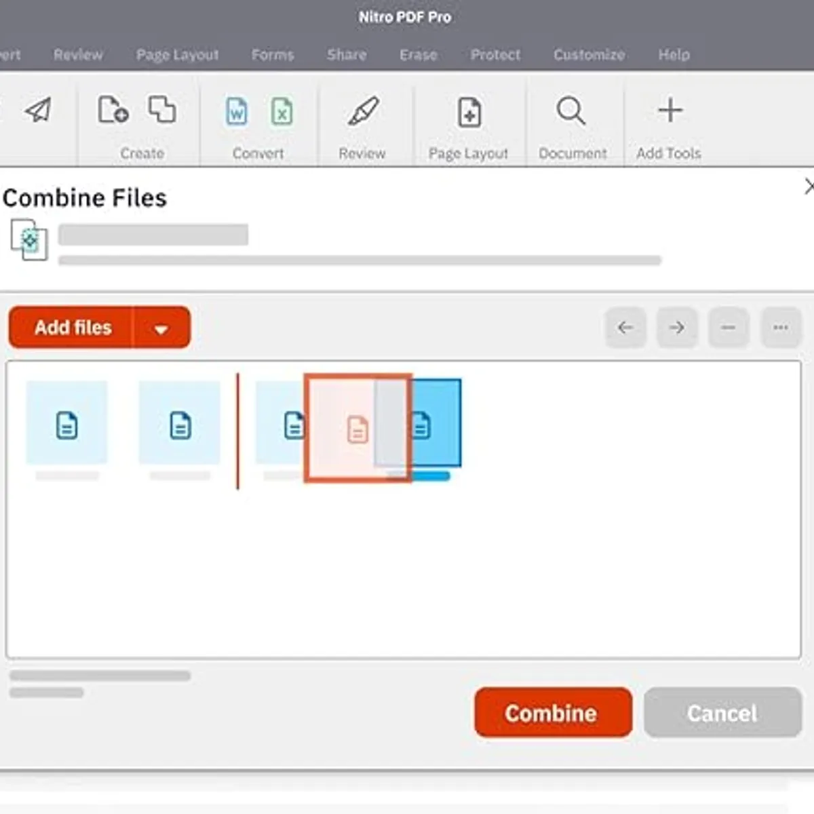Image resolution: width=814 pixels, height=814 pixels.
Task: Click the Add Tools plus icon
Action: click(669, 110)
